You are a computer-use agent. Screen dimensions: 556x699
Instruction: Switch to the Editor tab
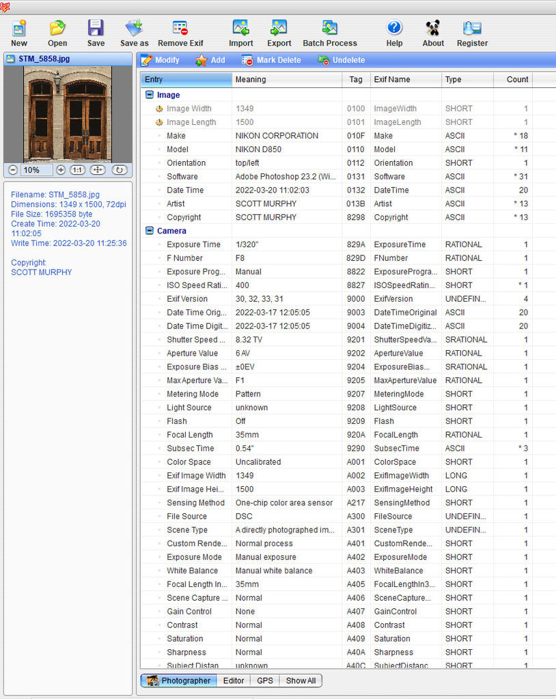(234, 681)
